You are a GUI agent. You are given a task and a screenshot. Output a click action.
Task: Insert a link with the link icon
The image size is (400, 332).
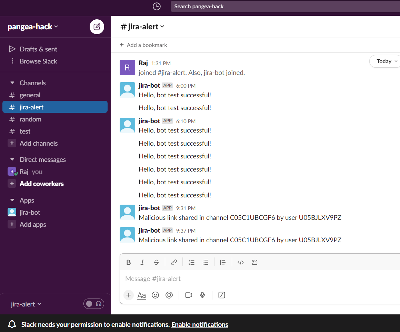[174, 262]
